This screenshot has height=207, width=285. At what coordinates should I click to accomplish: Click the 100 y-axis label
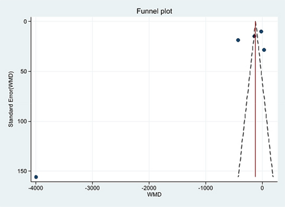(22, 121)
